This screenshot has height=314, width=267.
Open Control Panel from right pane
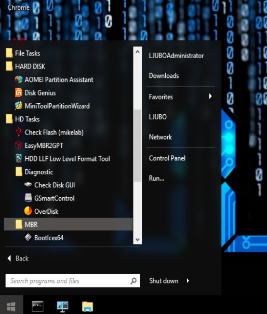[x=167, y=158]
